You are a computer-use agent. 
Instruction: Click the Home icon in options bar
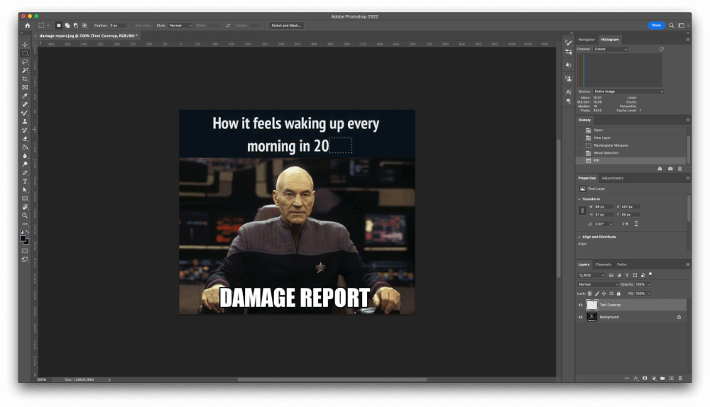coord(28,26)
